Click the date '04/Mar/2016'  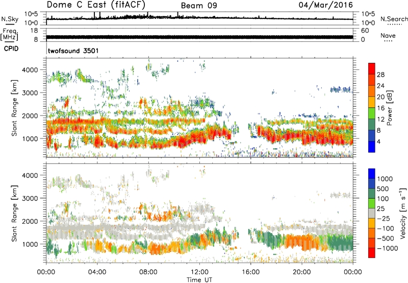[x=326, y=5]
